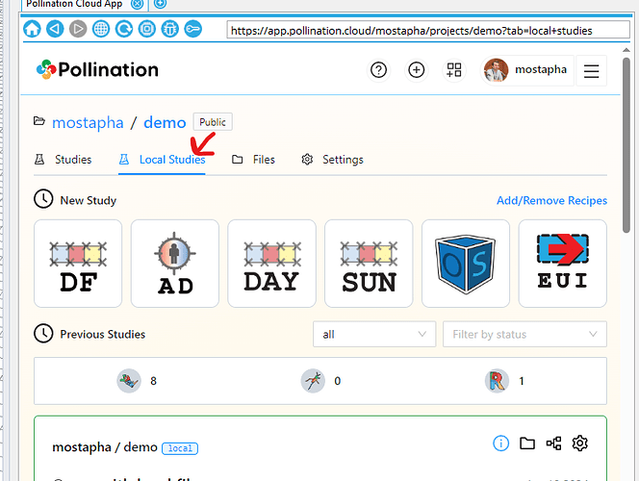Image resolution: width=639 pixels, height=481 pixels.
Task: Click the bug debug toolbar icon
Action: coord(170,29)
